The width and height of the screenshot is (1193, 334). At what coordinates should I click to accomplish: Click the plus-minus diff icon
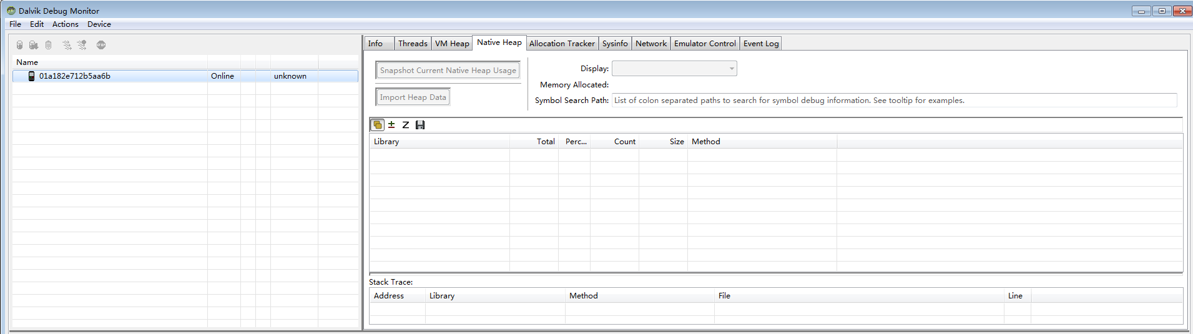click(x=391, y=125)
